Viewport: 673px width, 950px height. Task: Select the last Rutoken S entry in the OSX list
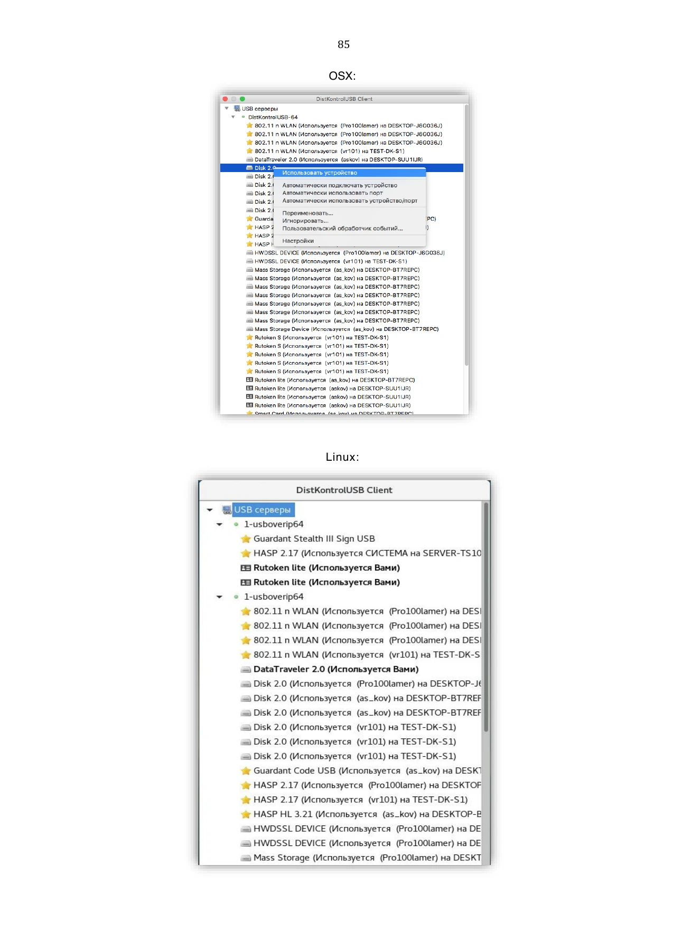pos(321,372)
